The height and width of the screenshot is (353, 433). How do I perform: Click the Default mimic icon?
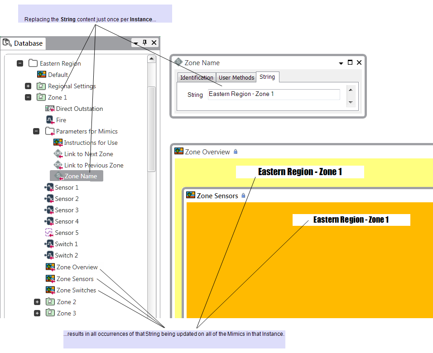[41, 75]
